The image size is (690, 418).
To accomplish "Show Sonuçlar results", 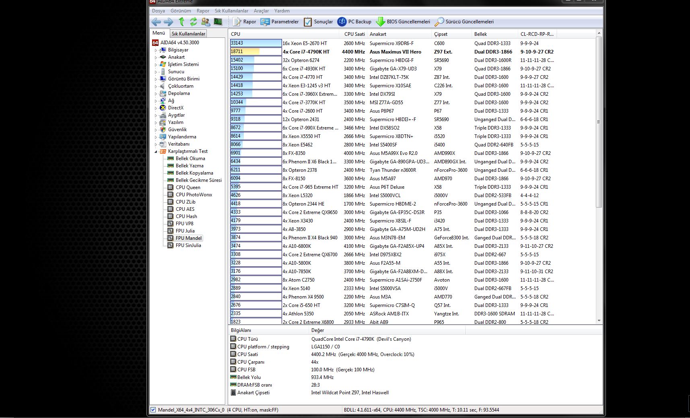I will (x=318, y=22).
